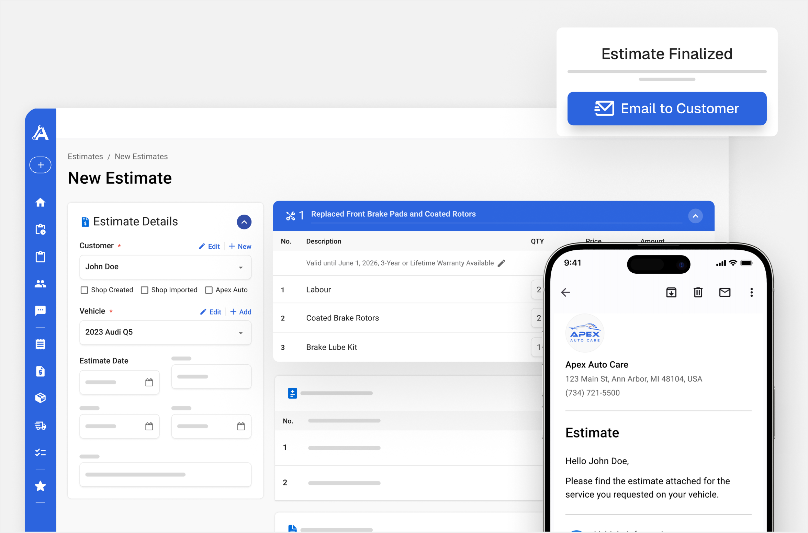Click the Estimate Details document icon
The height and width of the screenshot is (533, 808).
(x=85, y=222)
